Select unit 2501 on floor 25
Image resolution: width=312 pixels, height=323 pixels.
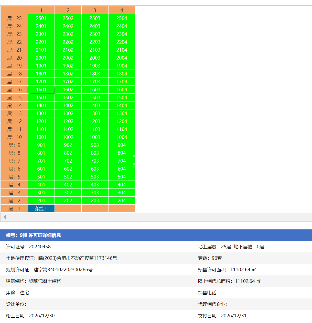[x=41, y=18]
